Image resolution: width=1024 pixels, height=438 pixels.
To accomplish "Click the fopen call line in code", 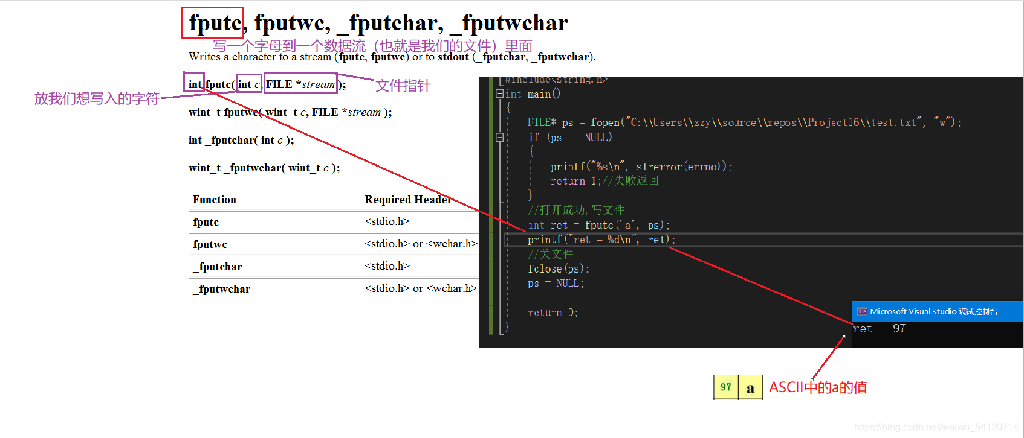I will 744,122.
